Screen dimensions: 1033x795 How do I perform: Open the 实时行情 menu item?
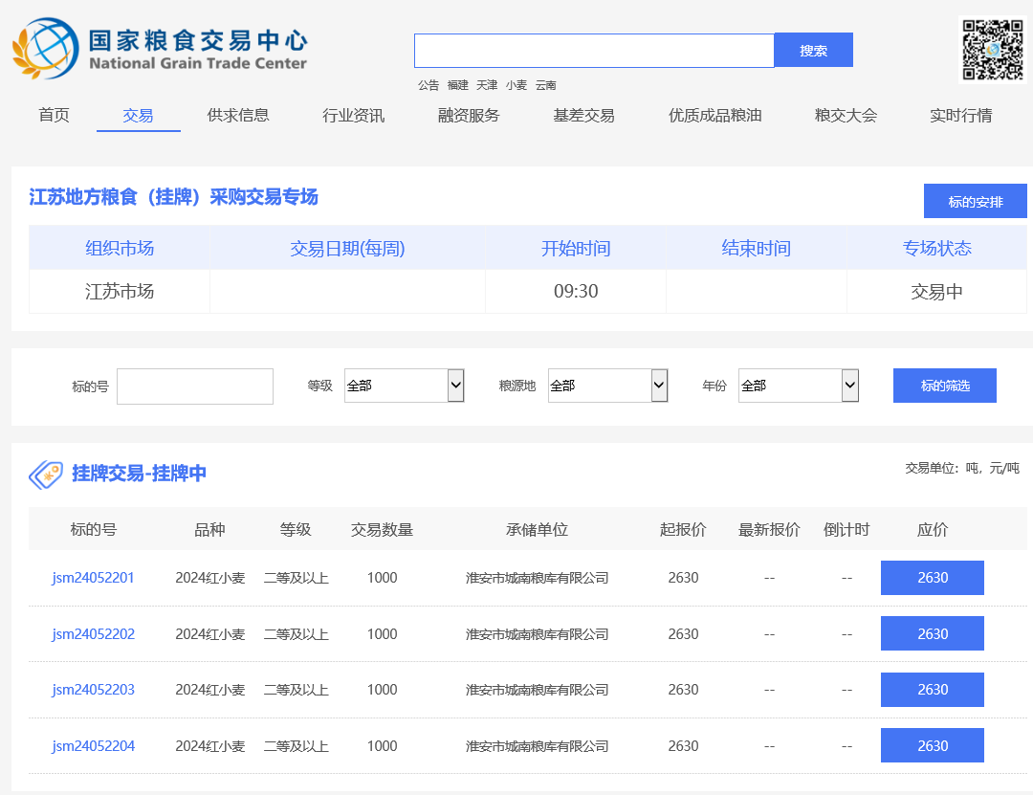click(x=960, y=116)
